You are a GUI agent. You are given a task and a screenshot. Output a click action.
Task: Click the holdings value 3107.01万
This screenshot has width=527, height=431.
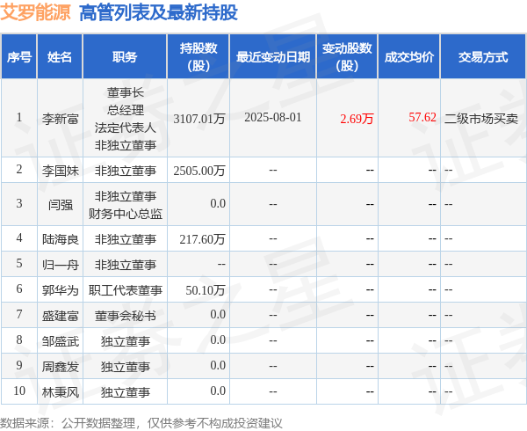click(199, 119)
